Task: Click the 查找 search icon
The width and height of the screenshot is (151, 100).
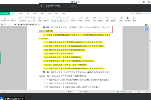Action: point(134,19)
